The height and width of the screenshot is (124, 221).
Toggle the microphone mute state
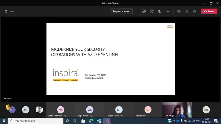187,11
